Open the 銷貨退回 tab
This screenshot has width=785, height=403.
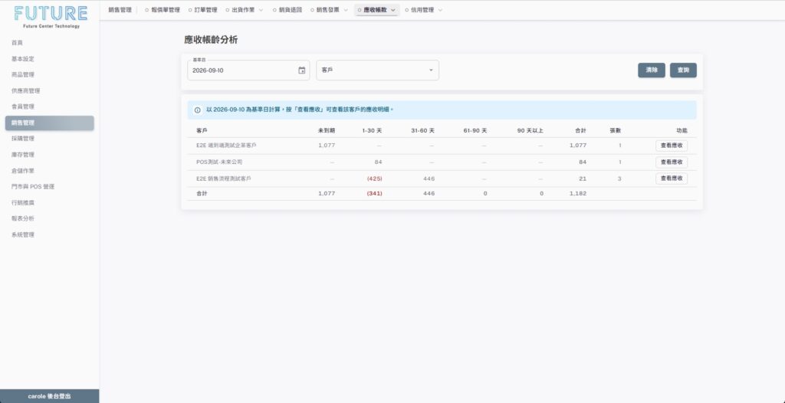[287, 10]
